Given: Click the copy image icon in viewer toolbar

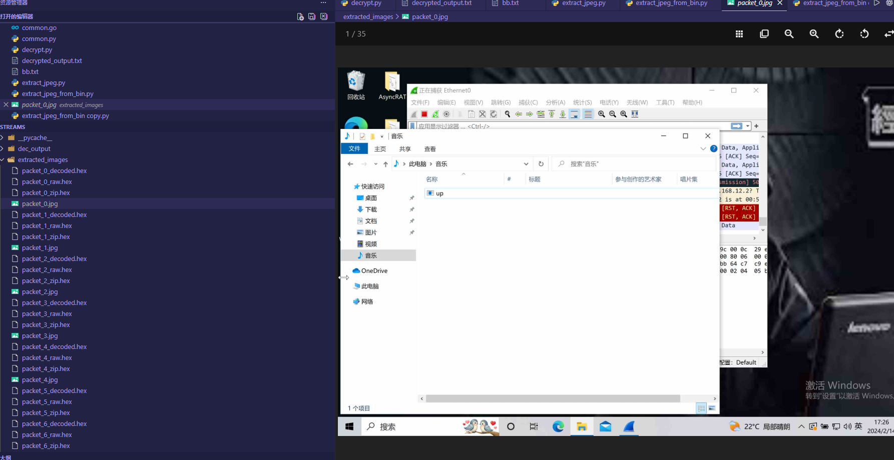Looking at the screenshot, I should click(x=764, y=34).
